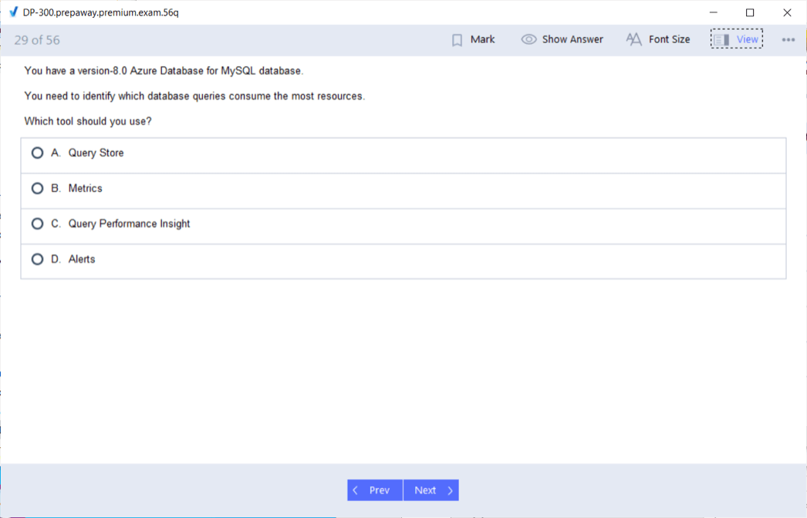Image resolution: width=807 pixels, height=518 pixels.
Task: Click the Show Answer label
Action: (572, 39)
